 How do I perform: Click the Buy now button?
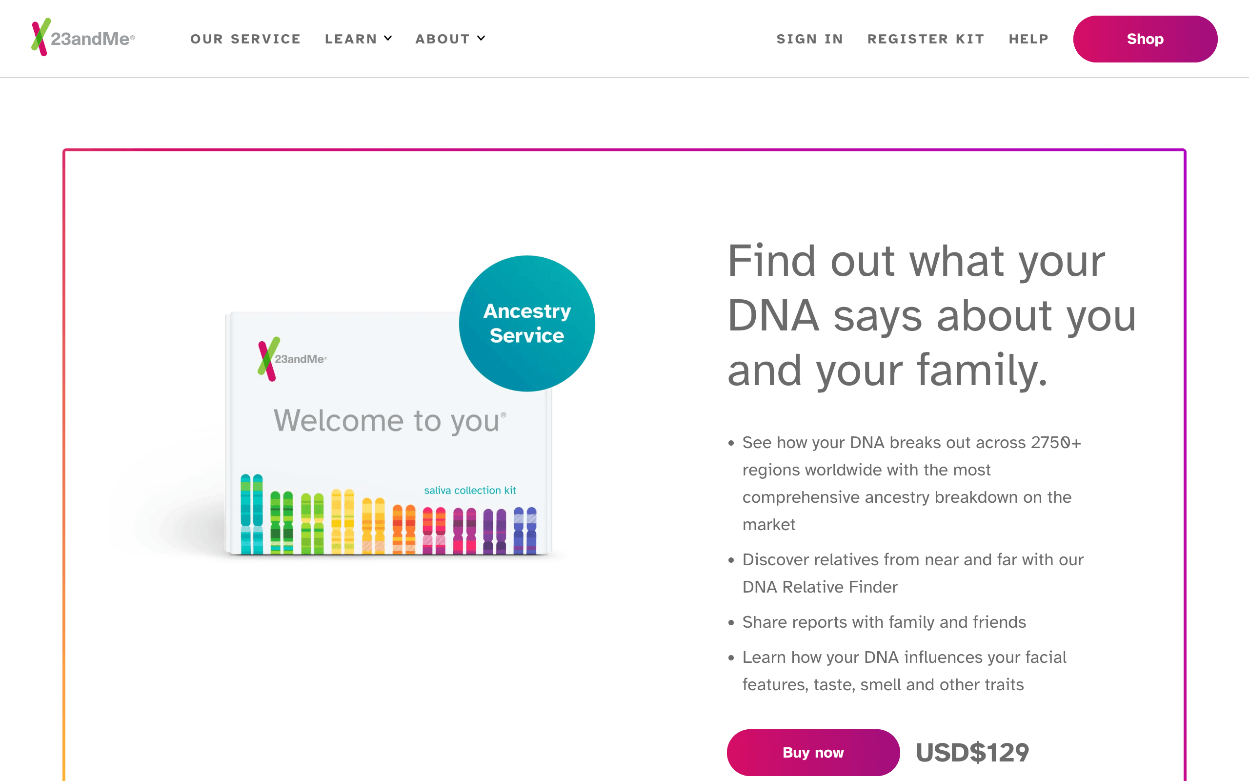point(812,753)
